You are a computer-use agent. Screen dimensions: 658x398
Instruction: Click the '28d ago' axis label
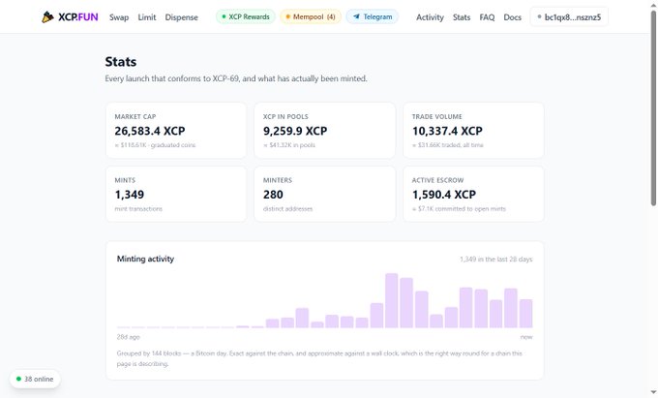click(128, 337)
